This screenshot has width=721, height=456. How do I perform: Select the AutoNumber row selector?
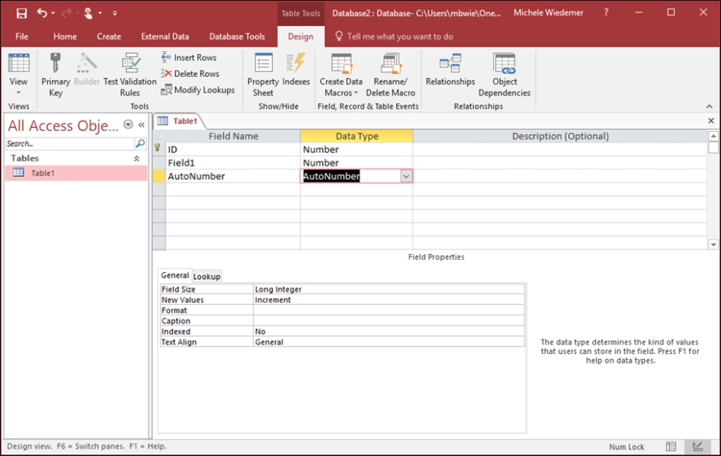pyautogui.click(x=159, y=176)
